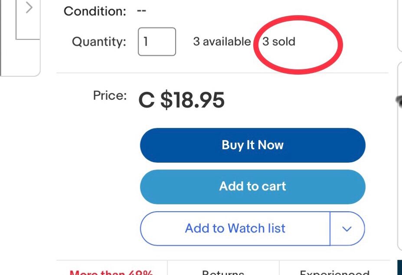Click the Condition '--' value
The height and width of the screenshot is (275, 402).
141,10
